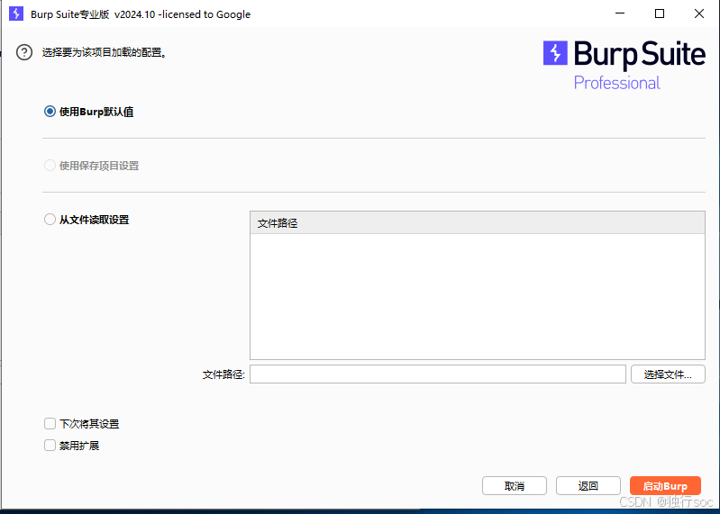This screenshot has height=514, width=720.
Task: Minimize the Burp Suite window
Action: click(x=620, y=14)
